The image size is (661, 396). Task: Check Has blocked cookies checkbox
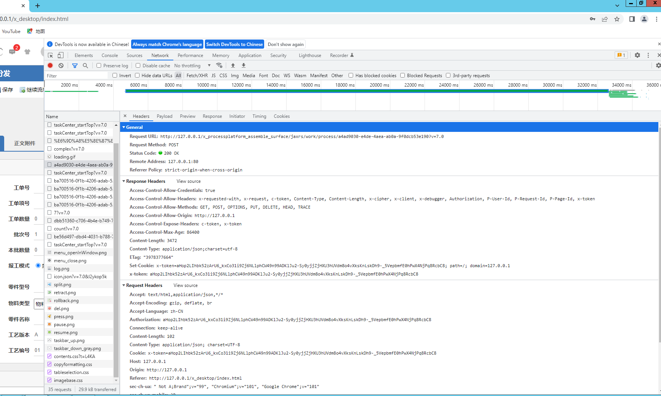tap(351, 75)
